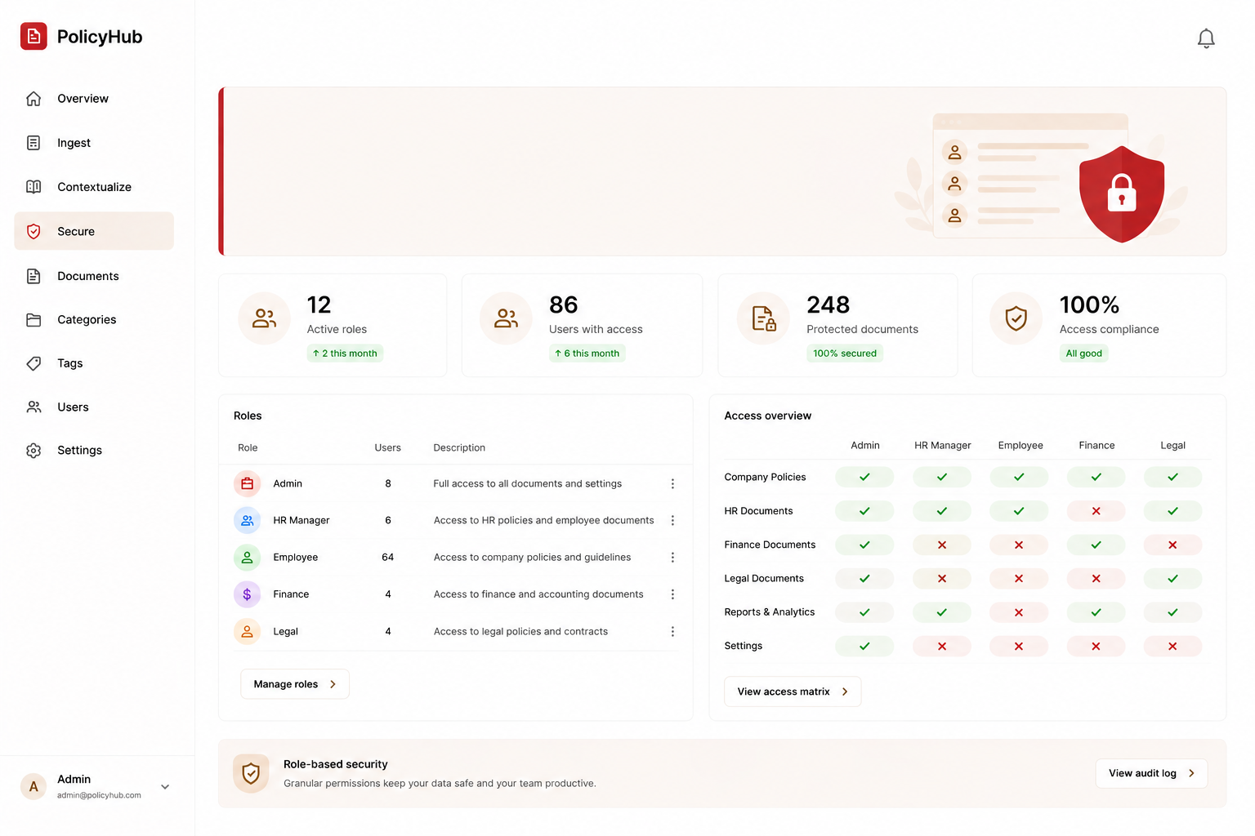The image size is (1255, 836).
Task: Click the Admin avatar letter A
Action: (33, 787)
